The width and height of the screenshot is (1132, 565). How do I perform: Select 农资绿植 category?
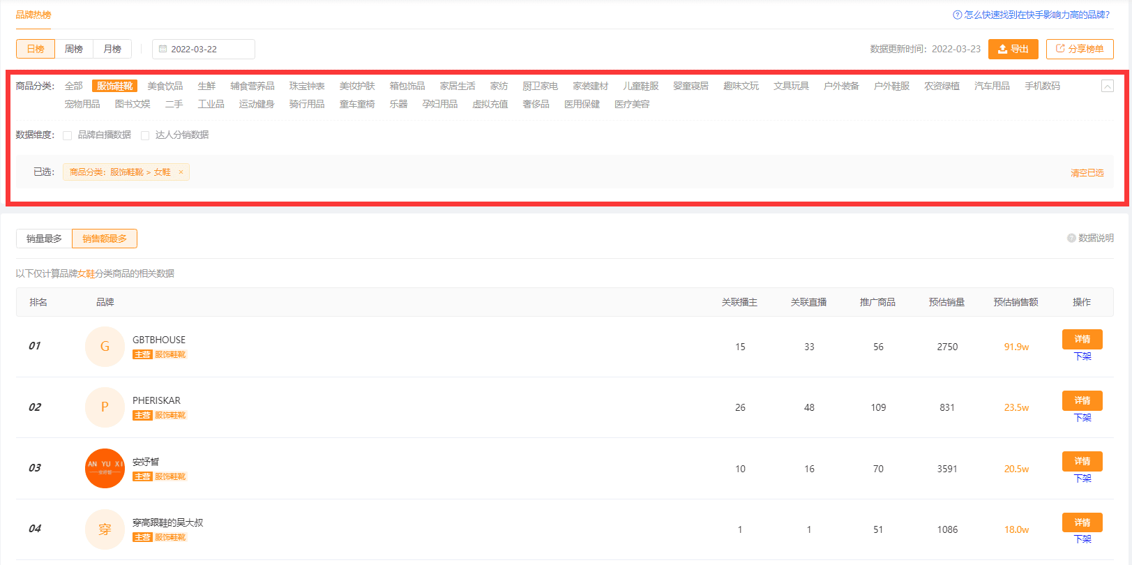(x=942, y=86)
